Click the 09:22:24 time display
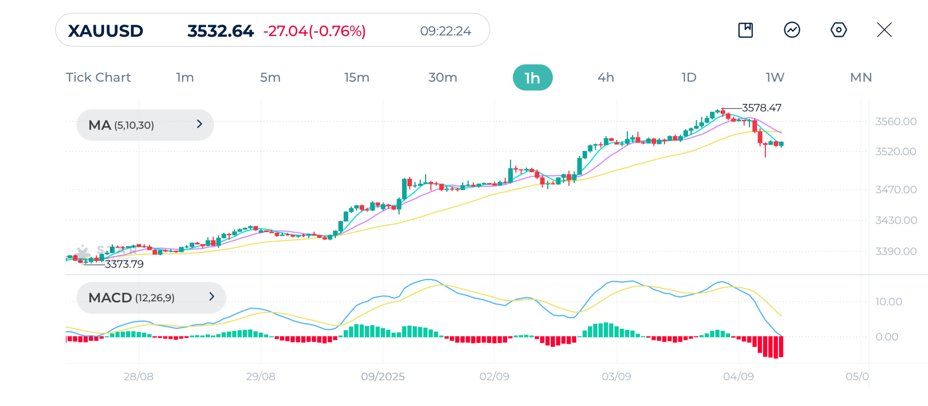928x406 pixels. [x=446, y=31]
